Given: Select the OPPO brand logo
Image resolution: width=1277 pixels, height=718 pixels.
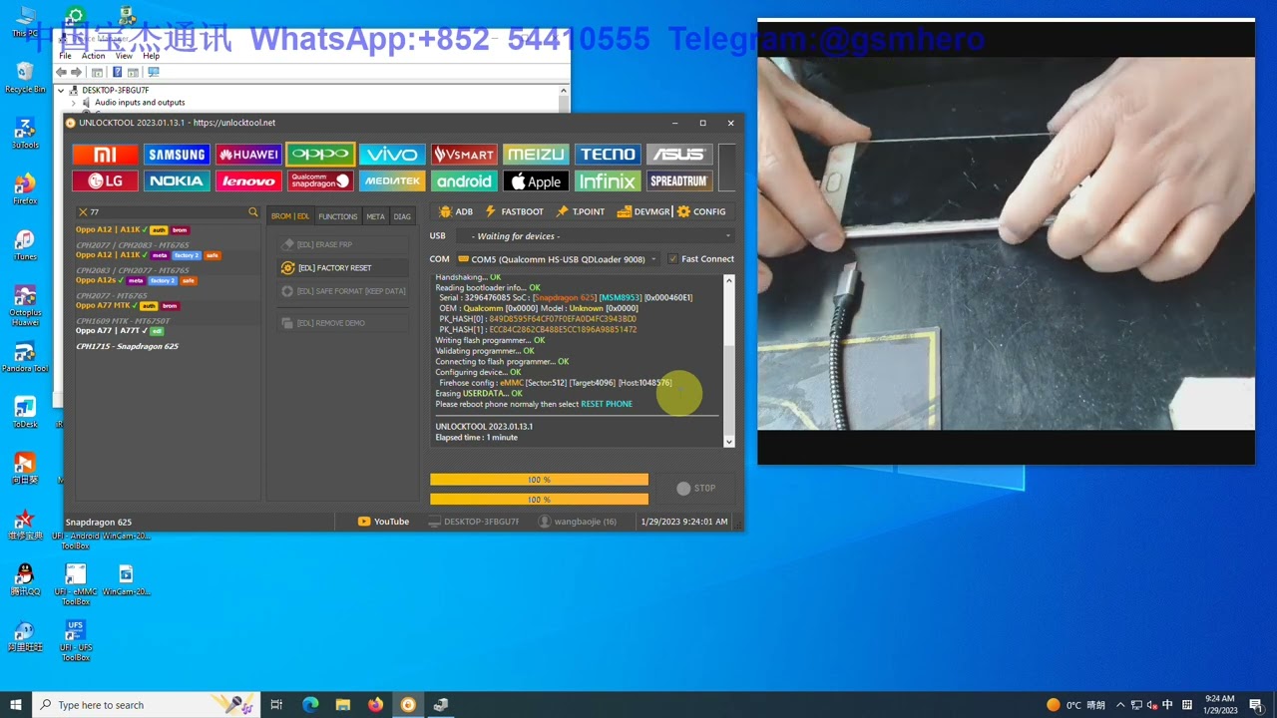Looking at the screenshot, I should (x=320, y=155).
